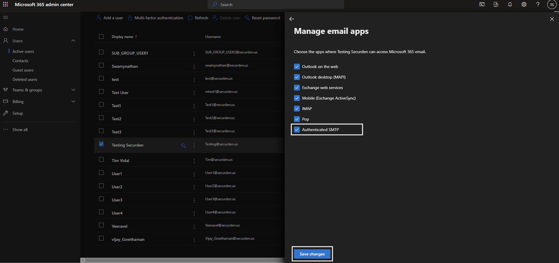Close the Manage email apps panel
The image size is (559, 263).
[x=552, y=19]
